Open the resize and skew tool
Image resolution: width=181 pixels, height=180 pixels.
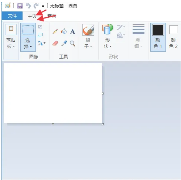(x=40, y=35)
